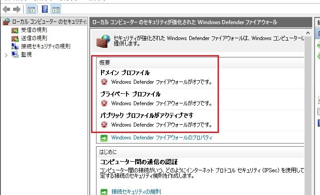Click the はじめに section header
Screen dimensions: 320x195
tap(108, 152)
